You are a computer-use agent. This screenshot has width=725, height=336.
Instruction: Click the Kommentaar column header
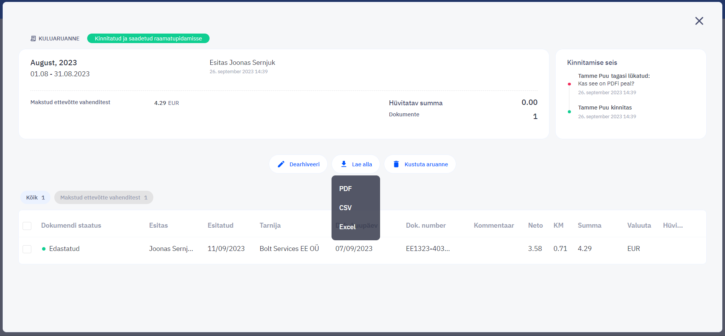coord(494,225)
